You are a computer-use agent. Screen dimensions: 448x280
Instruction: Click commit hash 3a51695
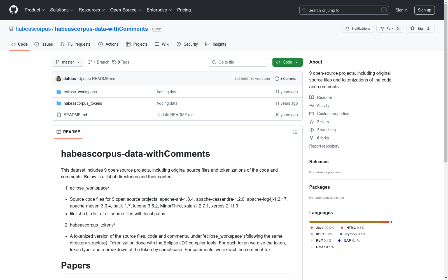pyautogui.click(x=241, y=79)
